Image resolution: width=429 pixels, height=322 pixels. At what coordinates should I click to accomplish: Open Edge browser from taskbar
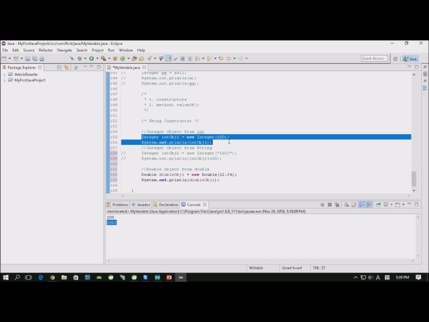point(41,277)
